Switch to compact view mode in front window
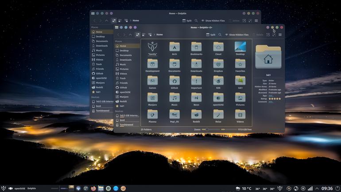 (x=144, y=35)
